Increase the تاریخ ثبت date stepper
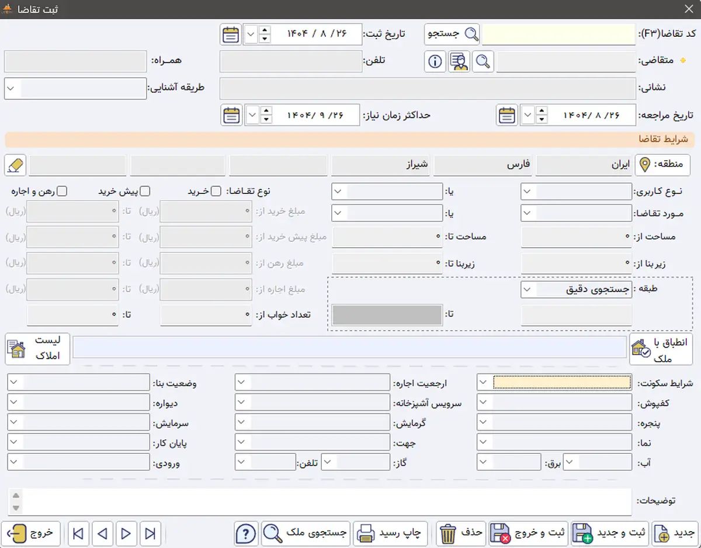Image resolution: width=701 pixels, height=548 pixels. click(265, 30)
